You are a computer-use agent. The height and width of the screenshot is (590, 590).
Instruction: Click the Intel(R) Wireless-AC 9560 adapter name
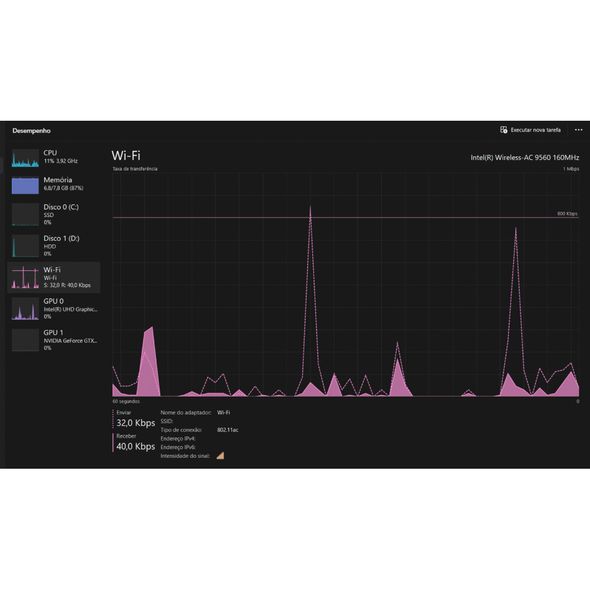524,157
